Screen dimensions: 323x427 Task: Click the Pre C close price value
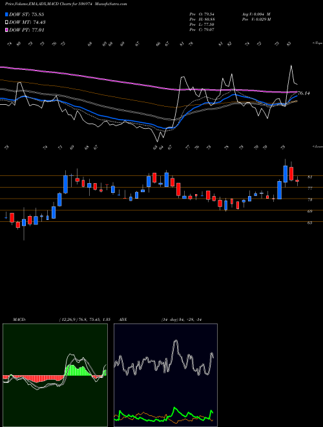pyautogui.click(x=202, y=30)
